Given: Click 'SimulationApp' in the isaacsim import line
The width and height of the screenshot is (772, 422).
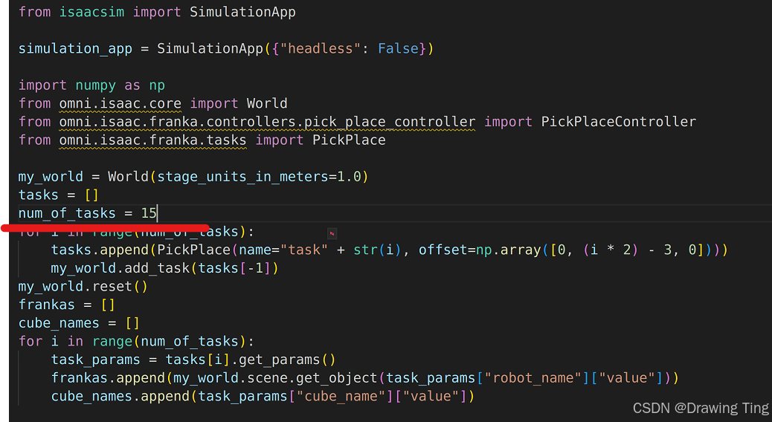Looking at the screenshot, I should click(242, 12).
